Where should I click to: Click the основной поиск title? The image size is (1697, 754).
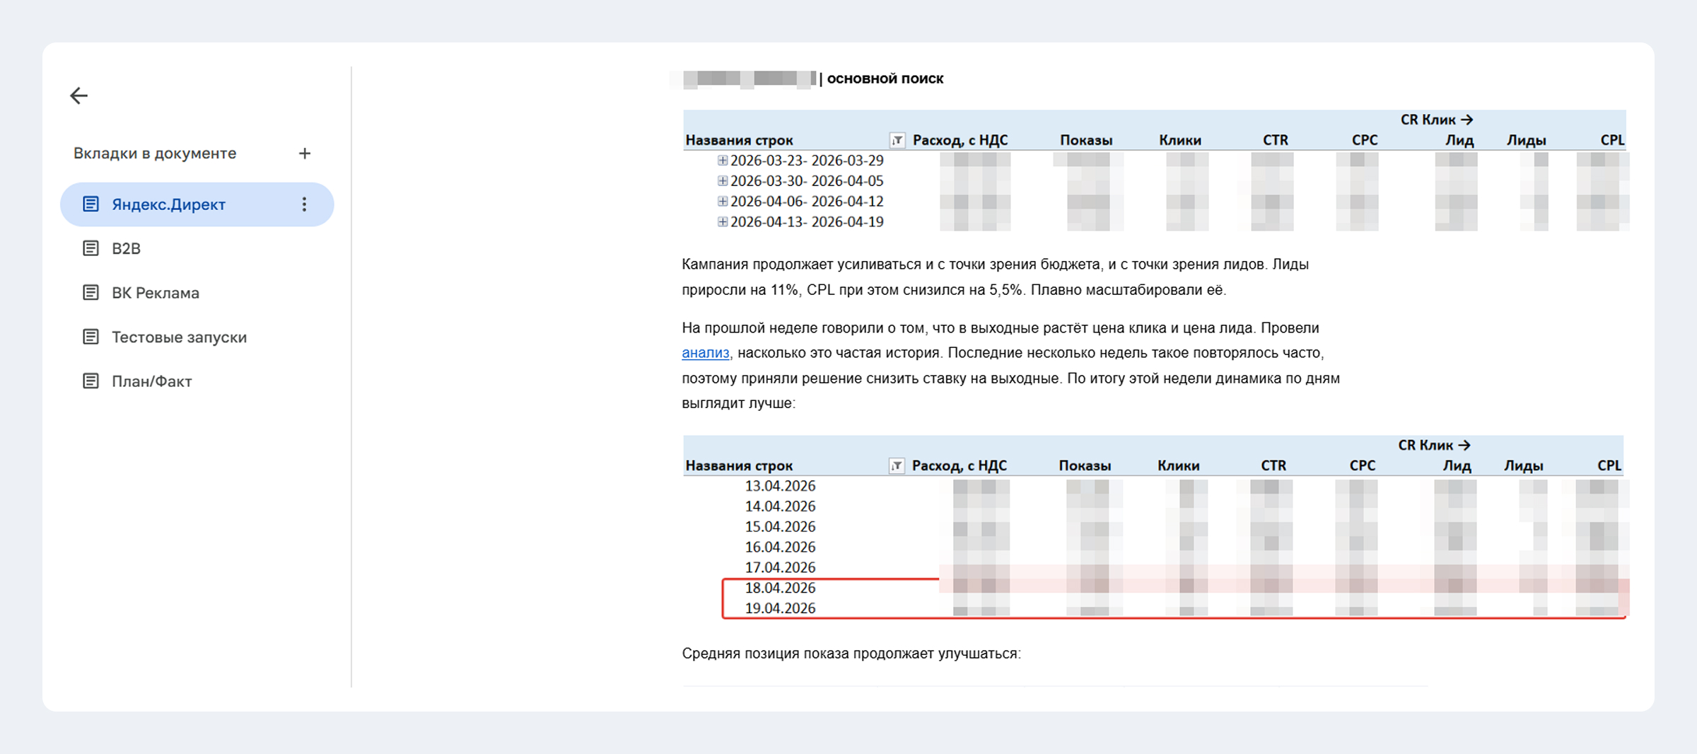(x=885, y=79)
